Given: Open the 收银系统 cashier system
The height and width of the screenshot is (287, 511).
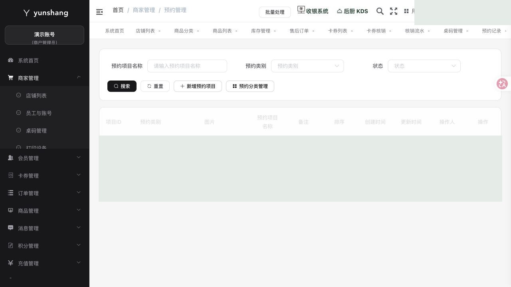Looking at the screenshot, I should point(313,11).
